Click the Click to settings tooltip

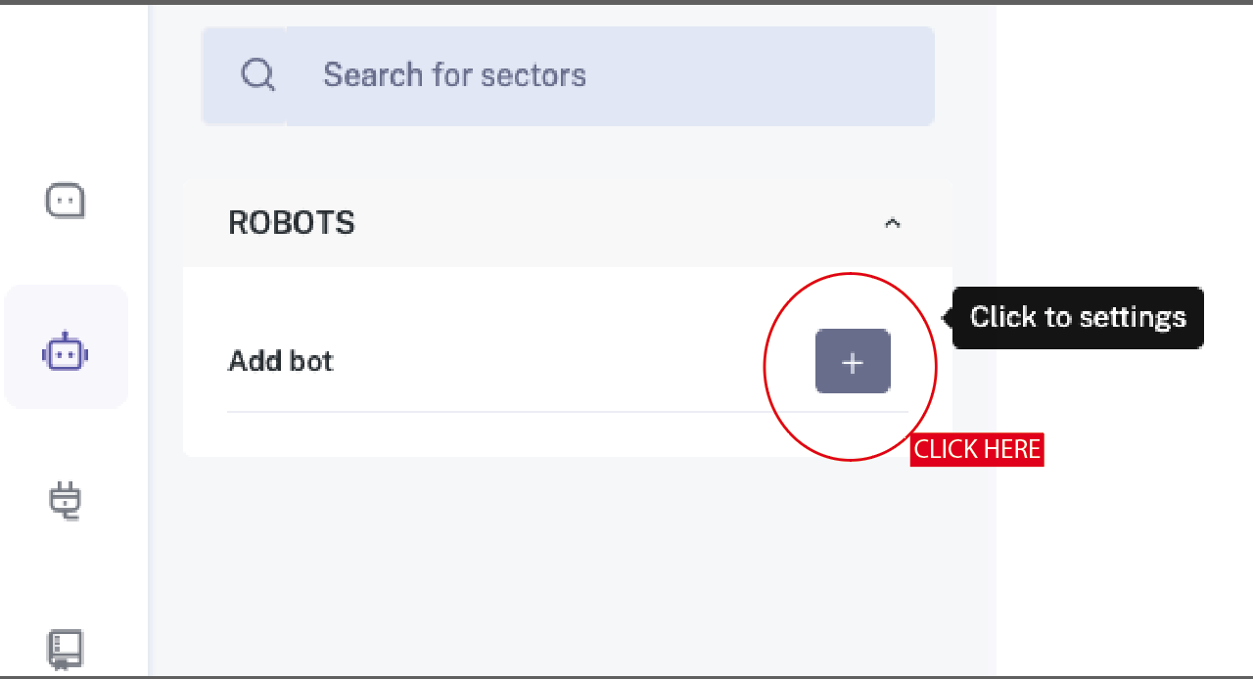coord(1078,317)
